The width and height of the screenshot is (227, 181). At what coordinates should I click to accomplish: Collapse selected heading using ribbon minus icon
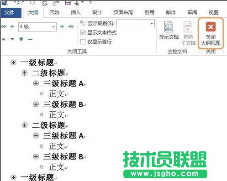tap(30, 39)
